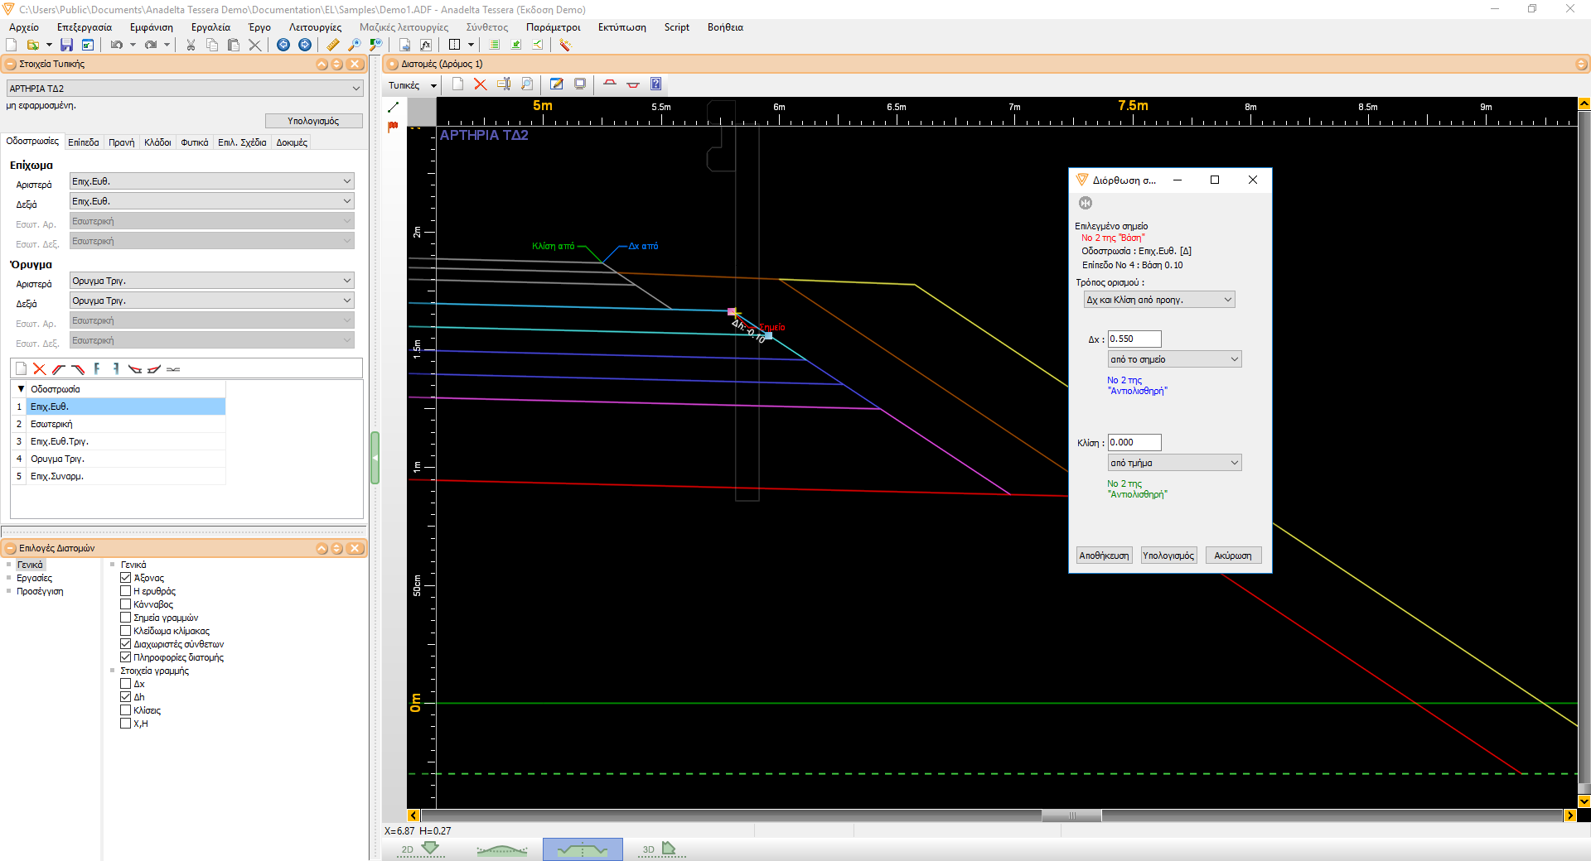Screen dimensions: 1591x861
Task: Click the fx formula icon in toolbar
Action: coord(426,45)
